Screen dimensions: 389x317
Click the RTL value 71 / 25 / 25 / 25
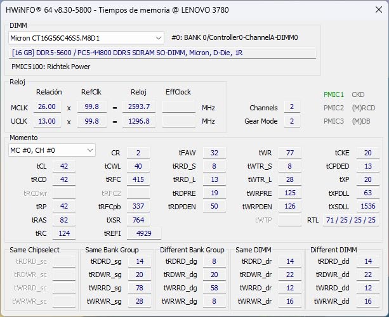(351, 220)
